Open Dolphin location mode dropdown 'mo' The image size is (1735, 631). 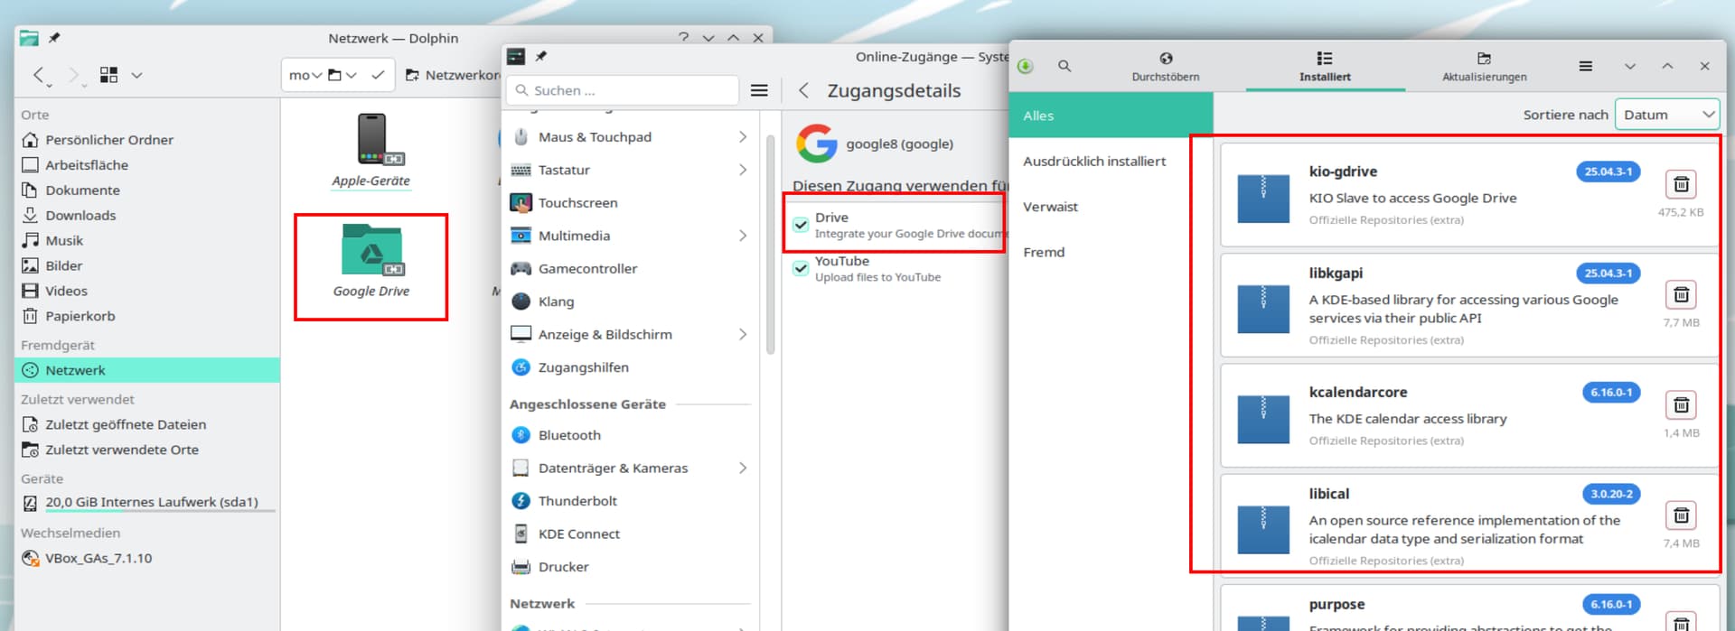coord(305,75)
